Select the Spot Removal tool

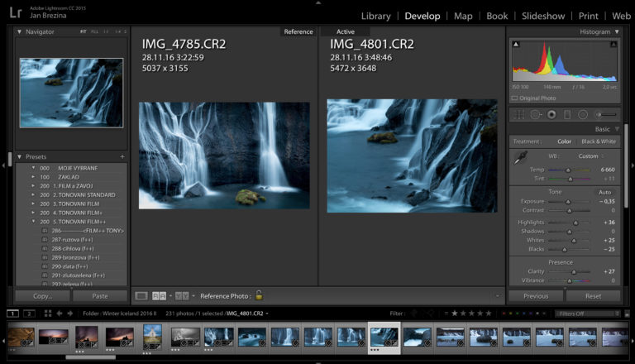(536, 114)
